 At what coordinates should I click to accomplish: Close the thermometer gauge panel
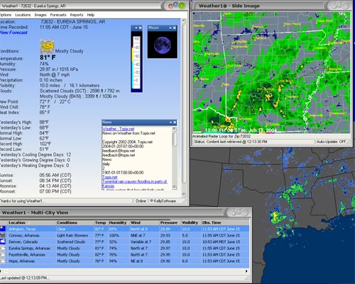141,28
